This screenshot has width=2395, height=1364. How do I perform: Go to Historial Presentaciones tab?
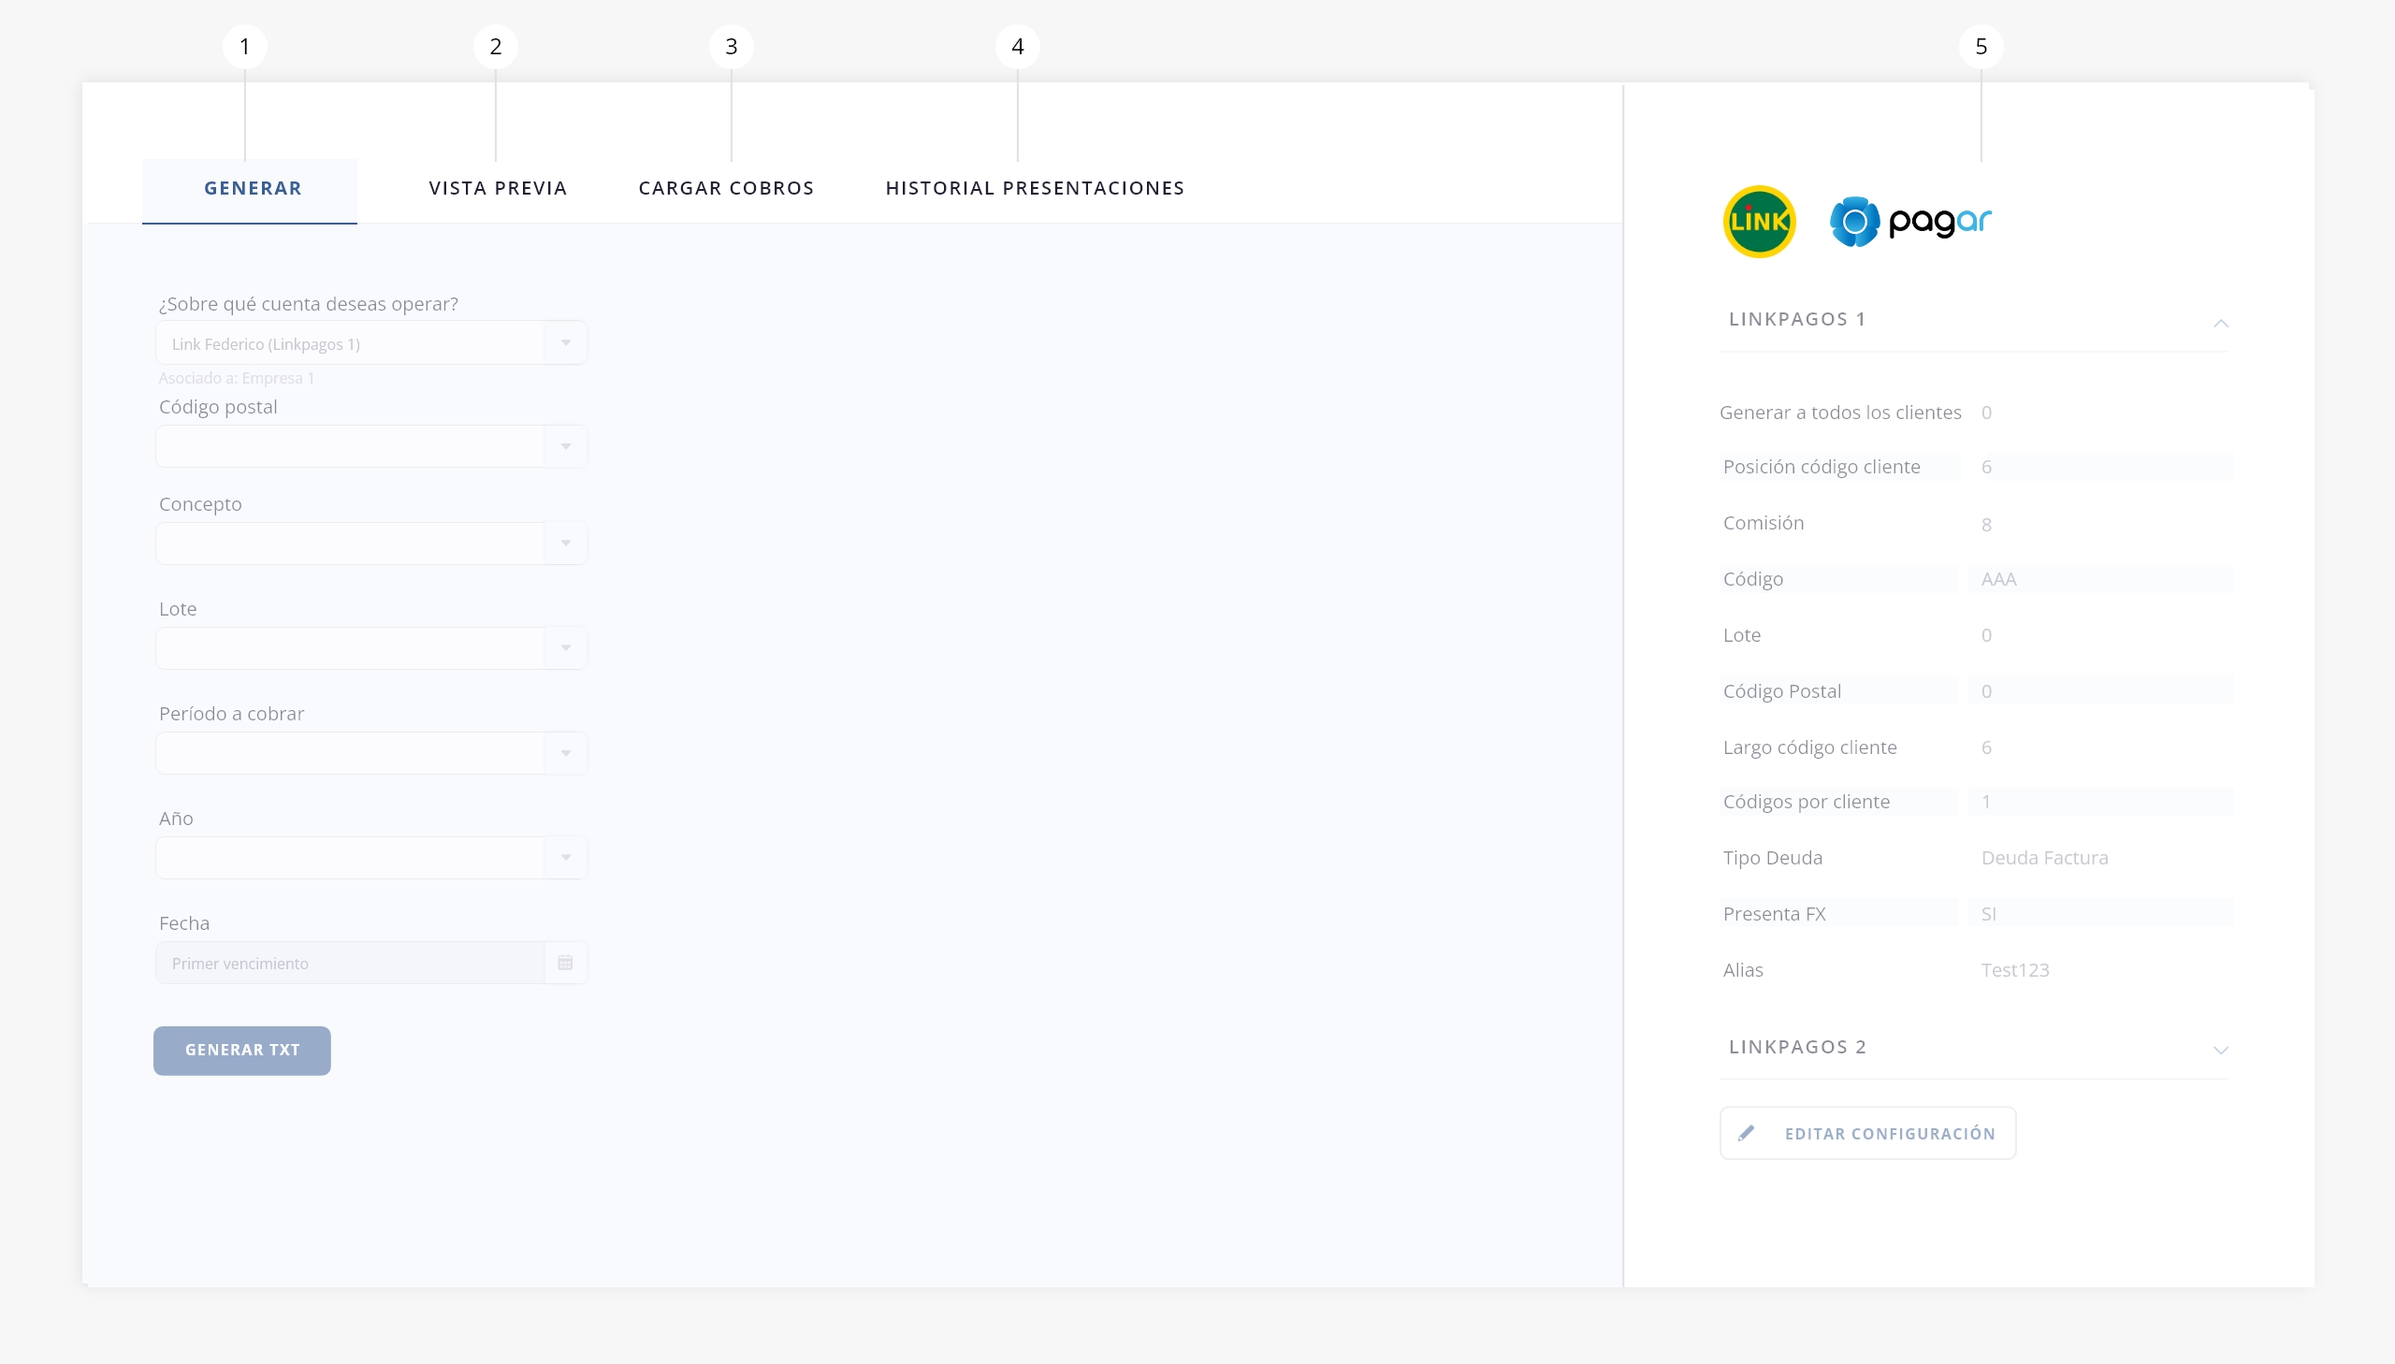tap(1034, 188)
